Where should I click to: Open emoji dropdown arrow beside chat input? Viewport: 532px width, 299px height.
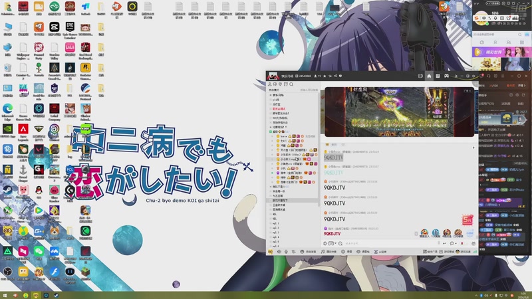(336, 243)
